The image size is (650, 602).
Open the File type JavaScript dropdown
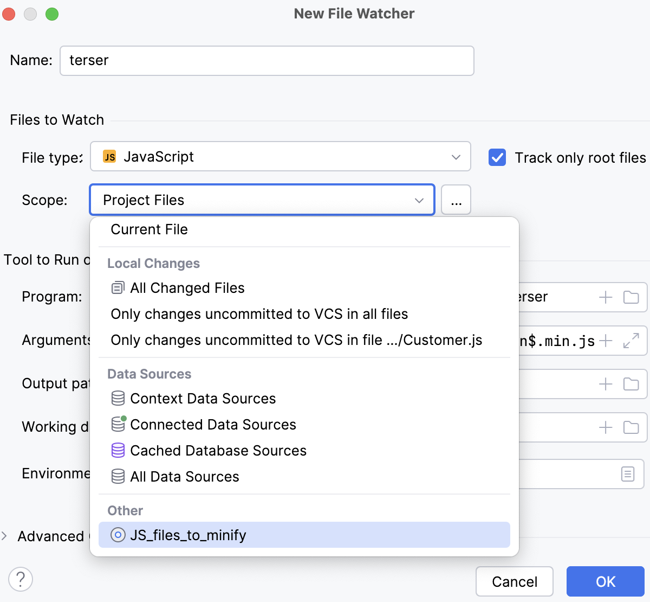(280, 157)
